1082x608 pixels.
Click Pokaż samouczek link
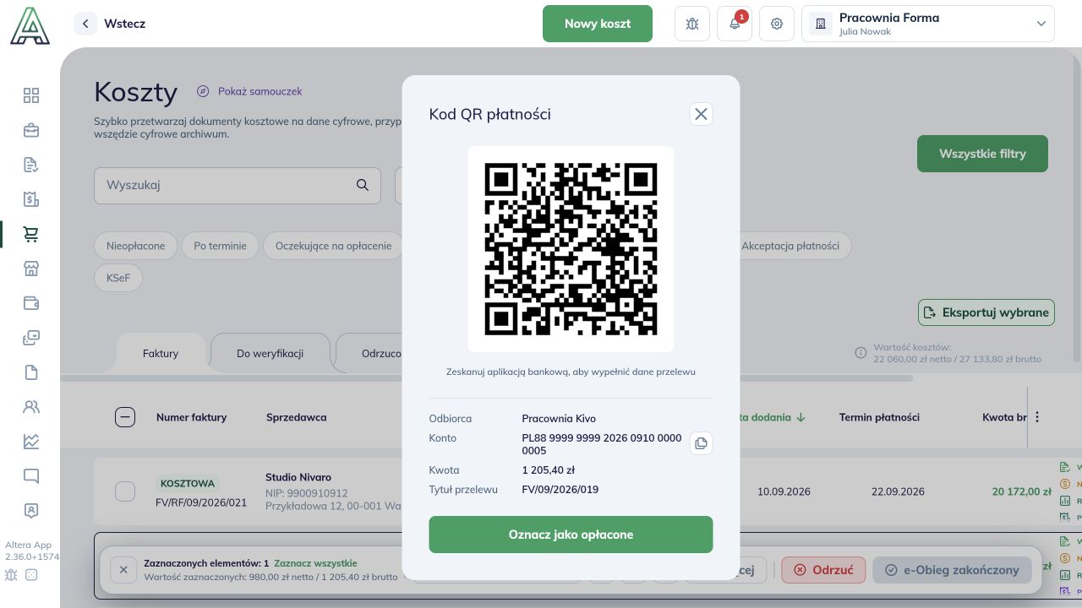coord(249,91)
